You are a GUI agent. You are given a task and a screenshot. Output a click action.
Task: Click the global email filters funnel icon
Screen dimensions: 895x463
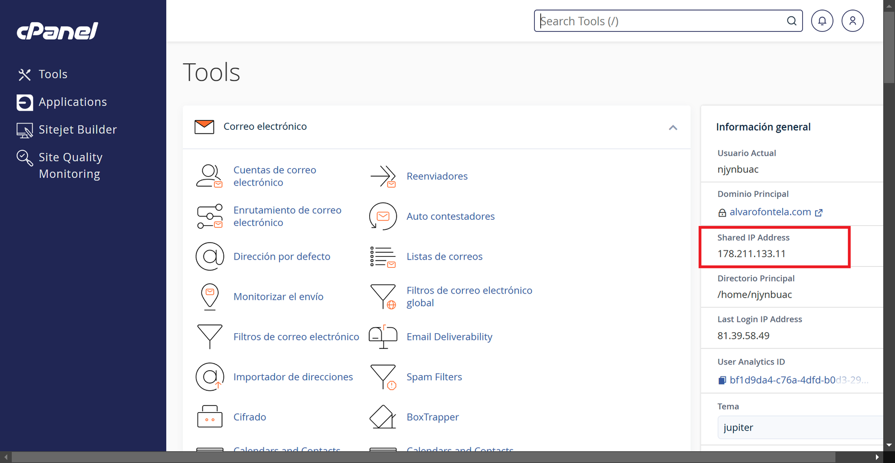click(383, 297)
